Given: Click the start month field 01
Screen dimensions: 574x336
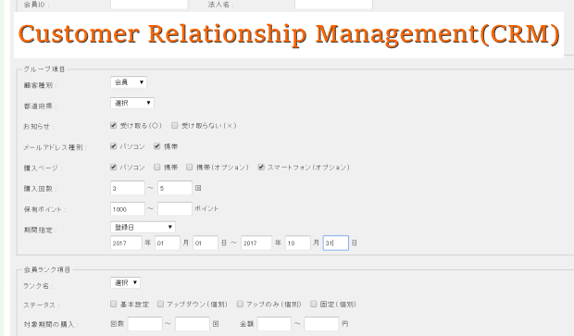Looking at the screenshot, I should coord(168,243).
